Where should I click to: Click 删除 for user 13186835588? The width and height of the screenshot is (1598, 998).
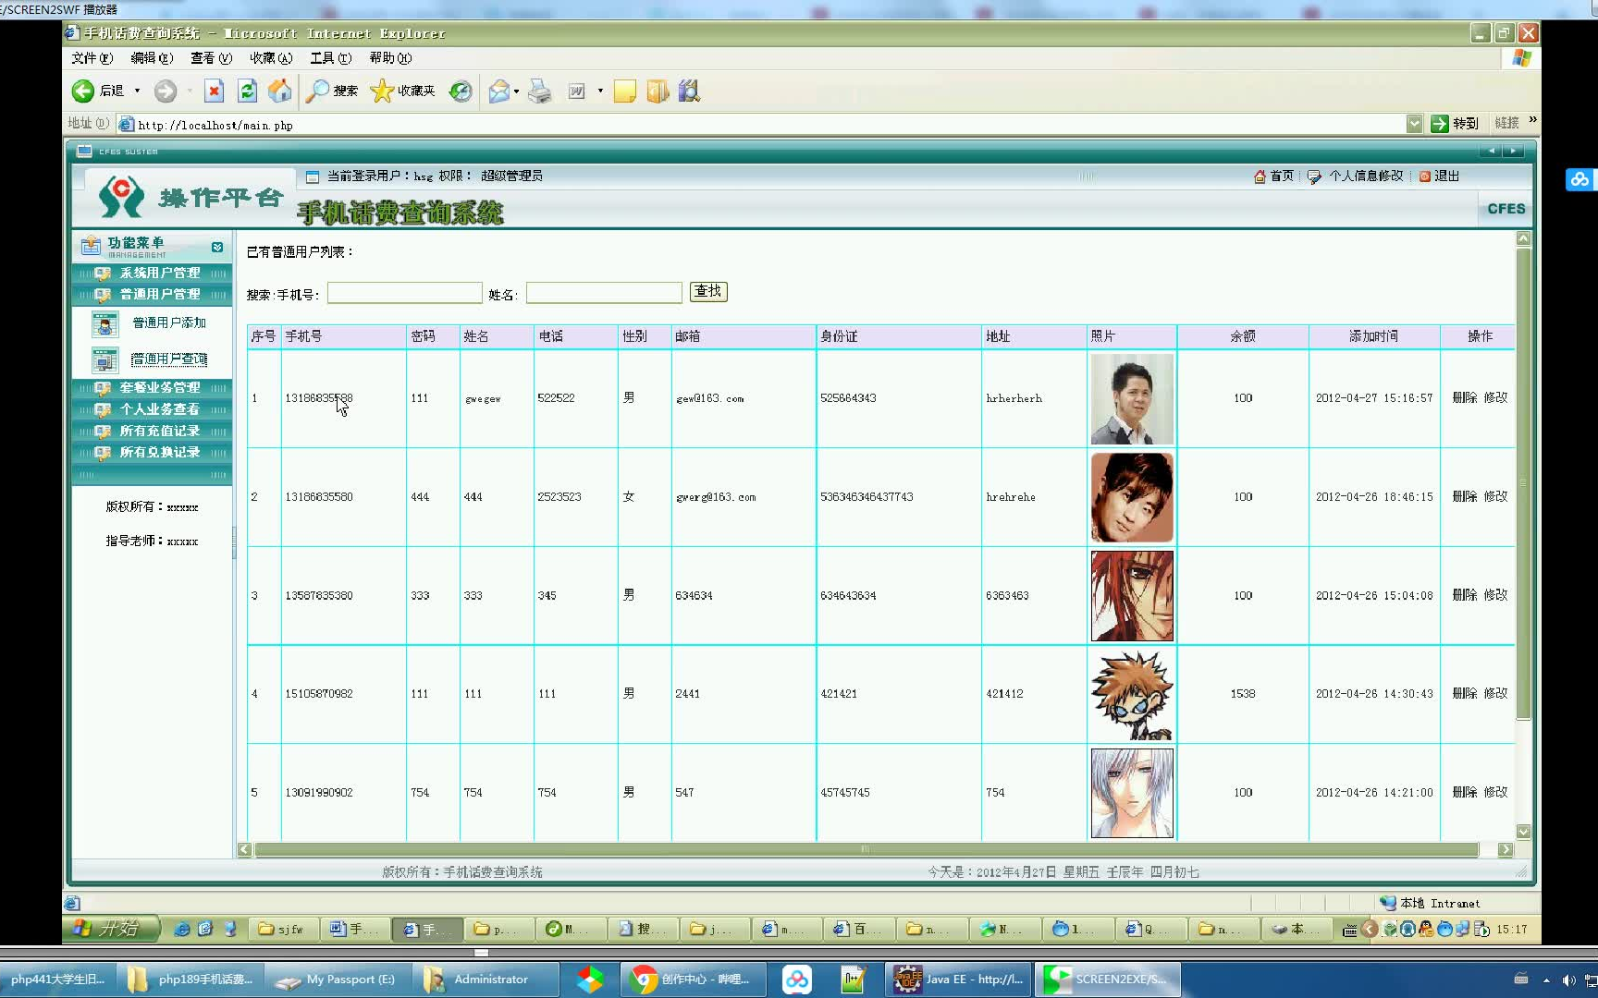point(1464,397)
